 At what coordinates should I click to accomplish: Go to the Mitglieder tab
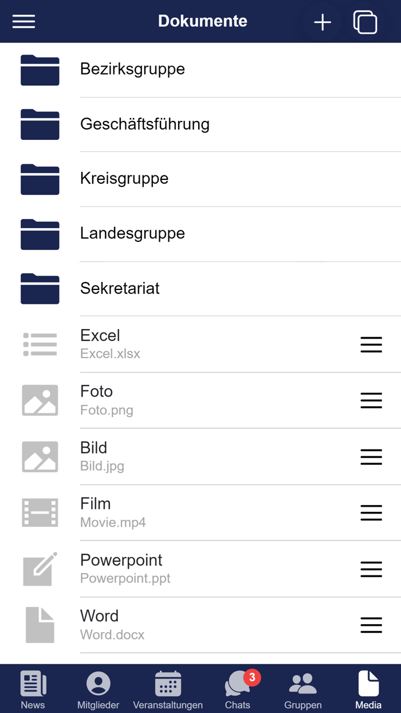[x=98, y=689]
